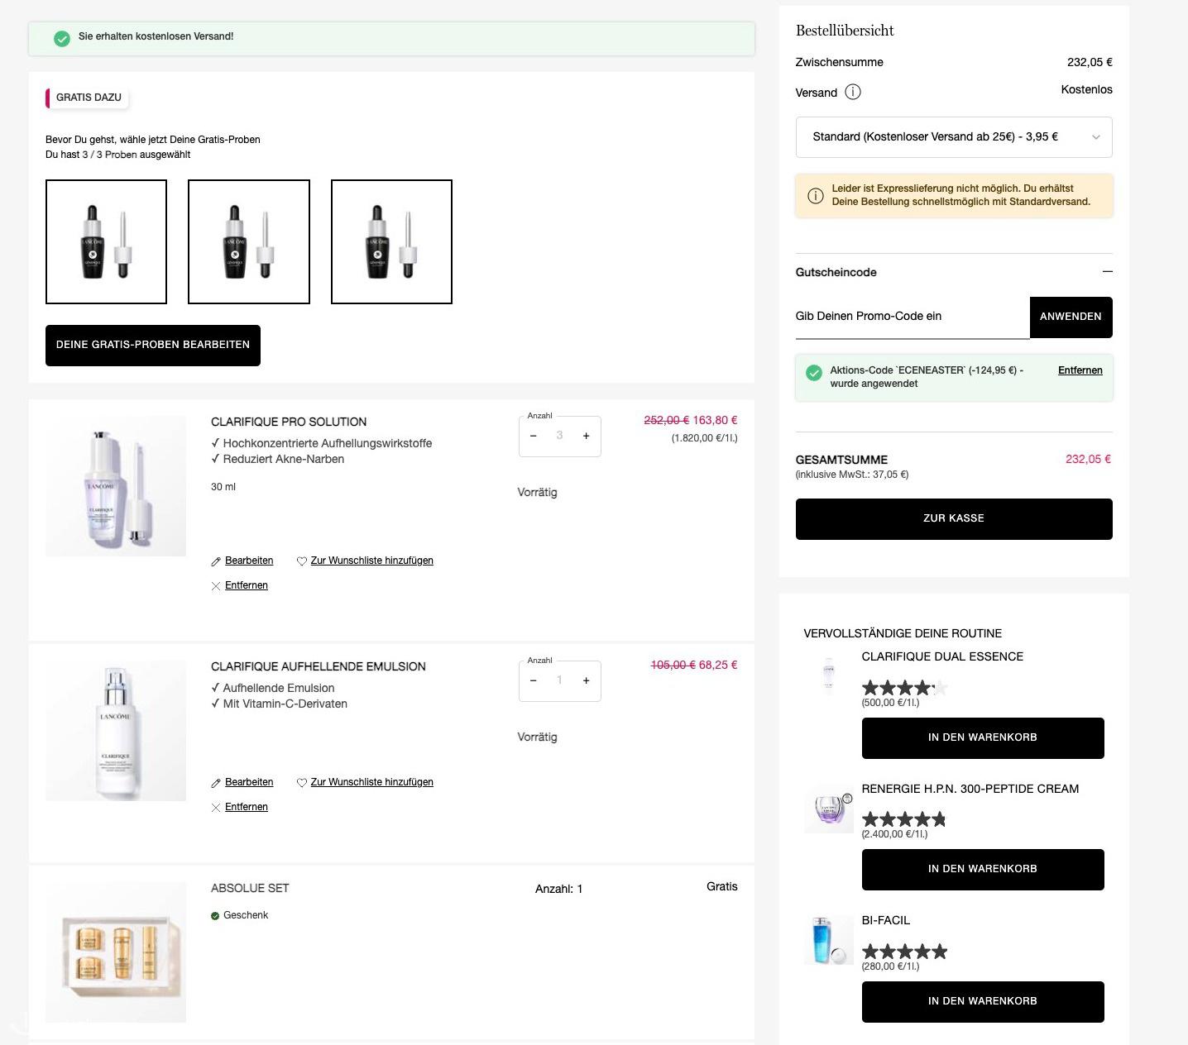Remove the ECENEASTER promo code
Viewport: 1188px width, 1045px height.
click(1080, 370)
